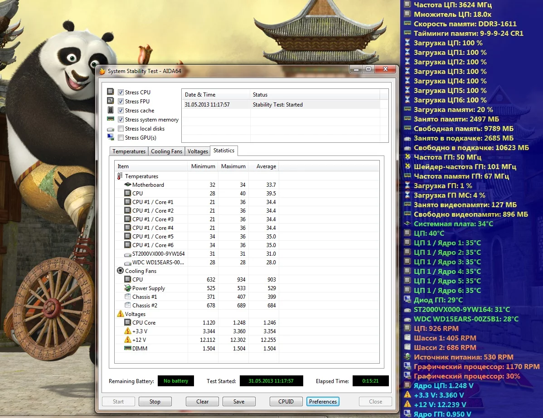Open the Cooling Fans tab

coord(166,151)
